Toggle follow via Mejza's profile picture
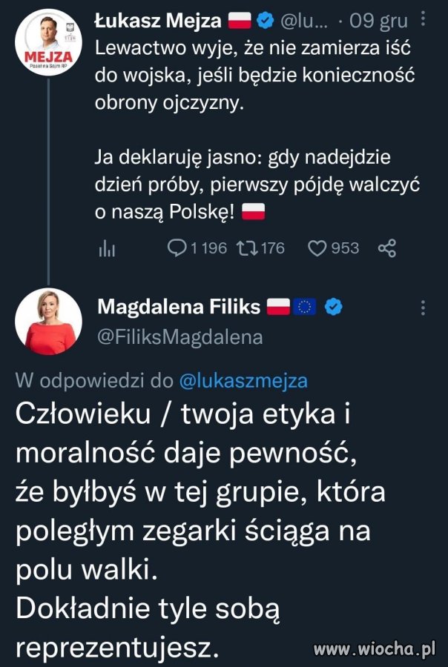 coord(48,37)
